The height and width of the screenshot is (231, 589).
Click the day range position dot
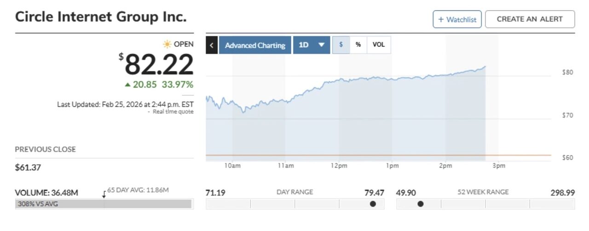pyautogui.click(x=373, y=204)
